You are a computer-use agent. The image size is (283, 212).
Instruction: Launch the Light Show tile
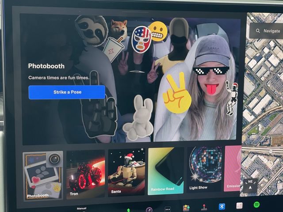tap(204, 169)
